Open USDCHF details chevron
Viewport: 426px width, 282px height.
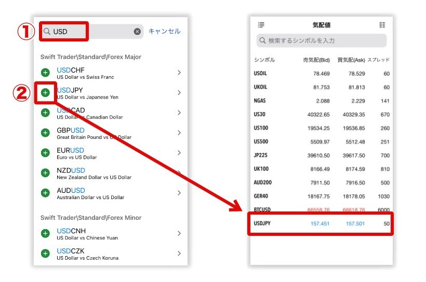(x=179, y=73)
